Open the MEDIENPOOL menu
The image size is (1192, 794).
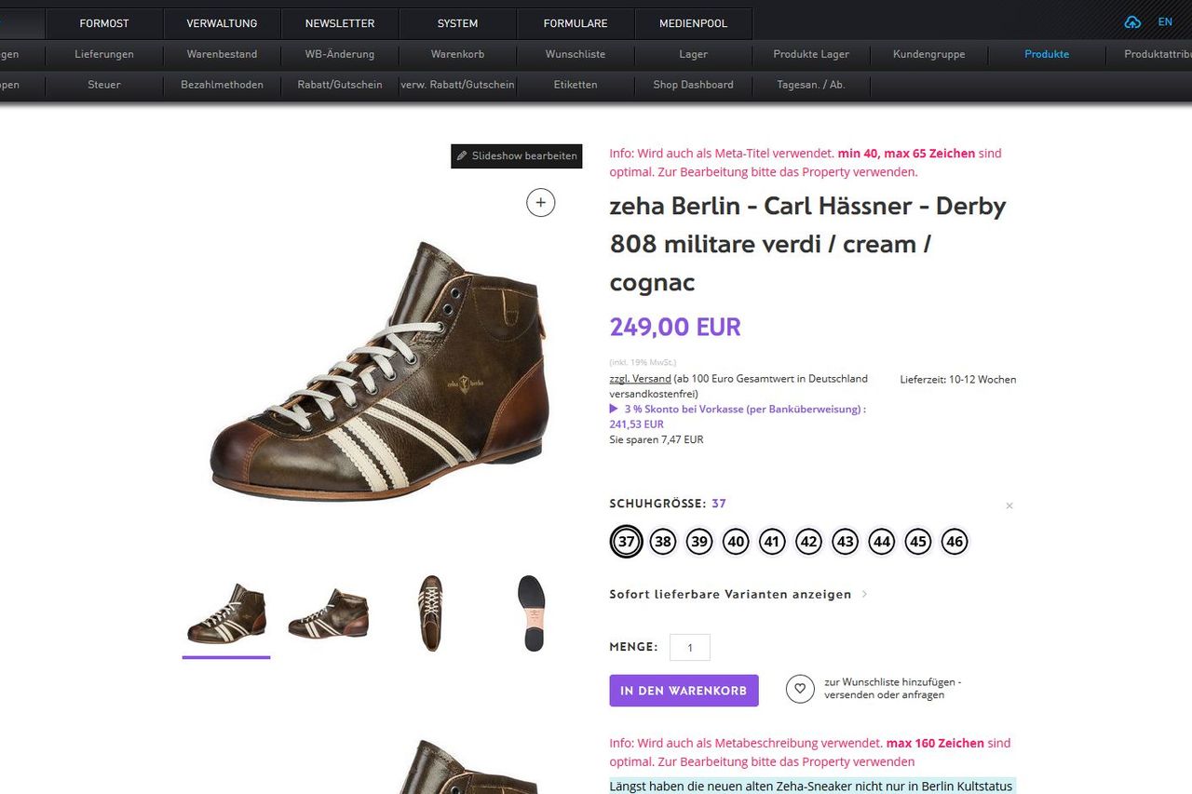693,23
